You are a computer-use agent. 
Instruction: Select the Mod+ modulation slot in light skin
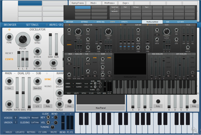coord(94,3)
